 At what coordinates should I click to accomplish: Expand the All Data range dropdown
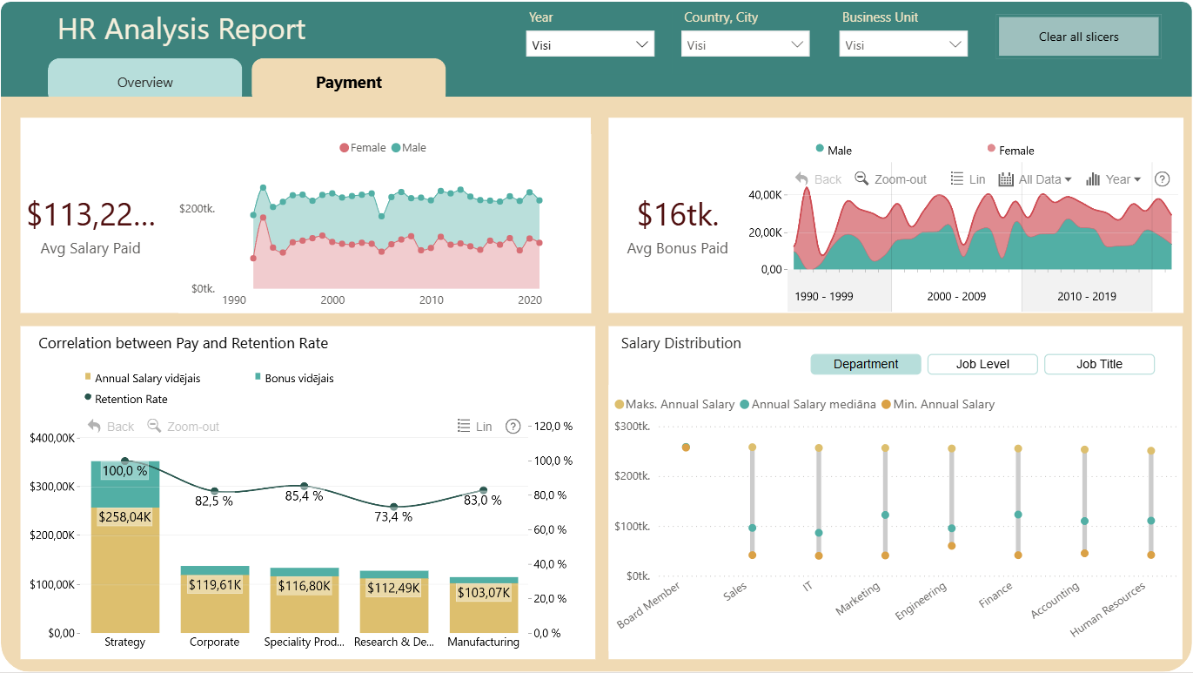1035,179
